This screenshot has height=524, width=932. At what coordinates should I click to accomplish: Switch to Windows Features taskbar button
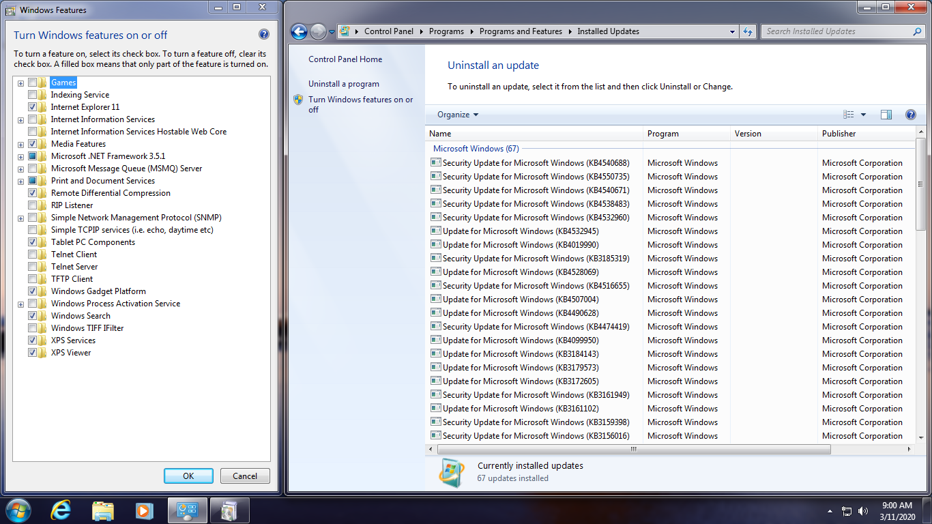230,510
